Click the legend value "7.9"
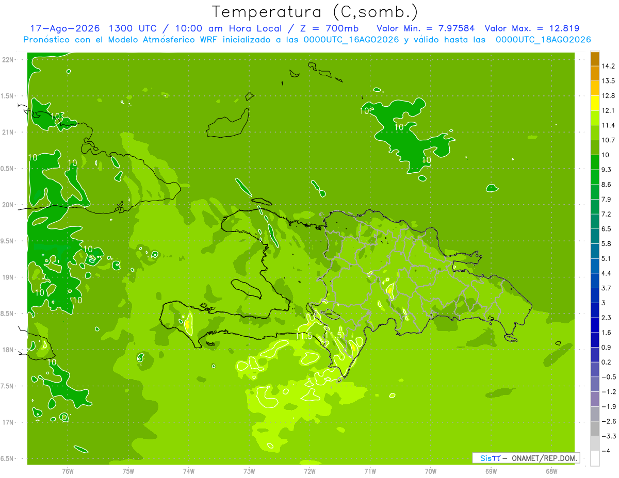The width and height of the screenshot is (619, 478). [607, 199]
